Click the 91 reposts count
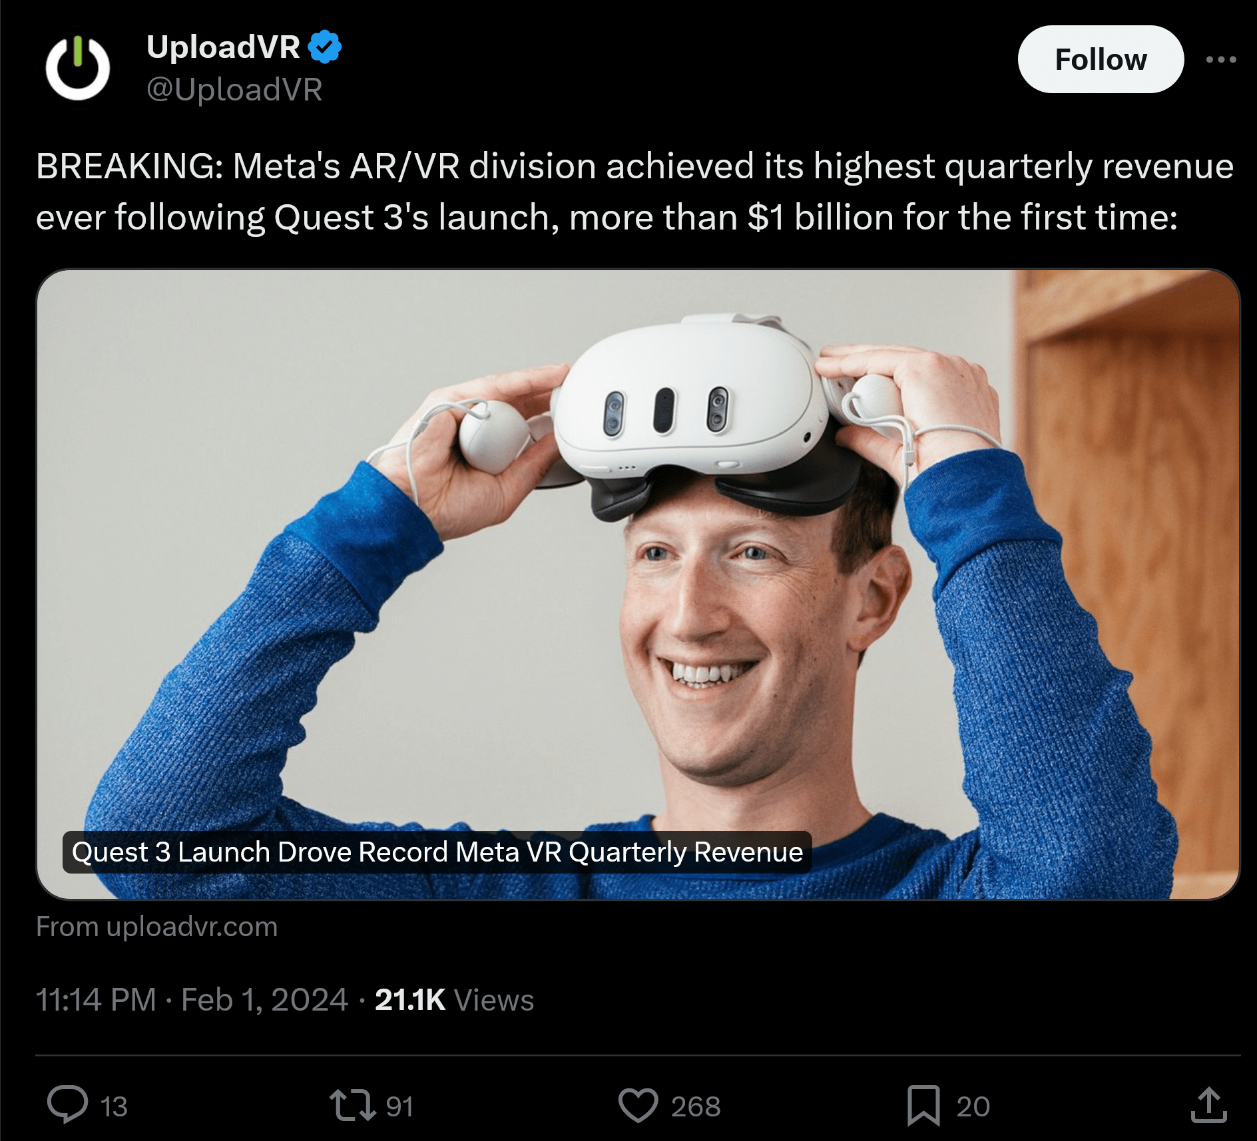This screenshot has height=1141, width=1257. pyautogui.click(x=399, y=1106)
